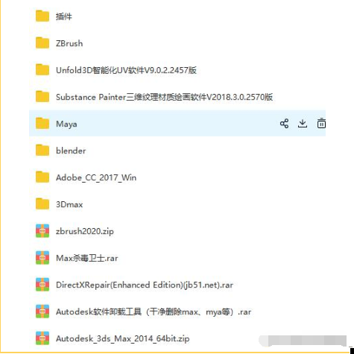
Task: Open the Unfold3D智能化UV软件 folder
Action: (x=126, y=70)
